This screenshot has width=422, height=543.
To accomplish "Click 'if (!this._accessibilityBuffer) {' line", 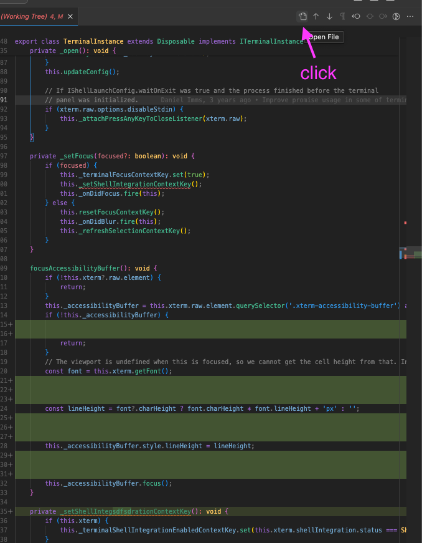I will click(x=106, y=315).
